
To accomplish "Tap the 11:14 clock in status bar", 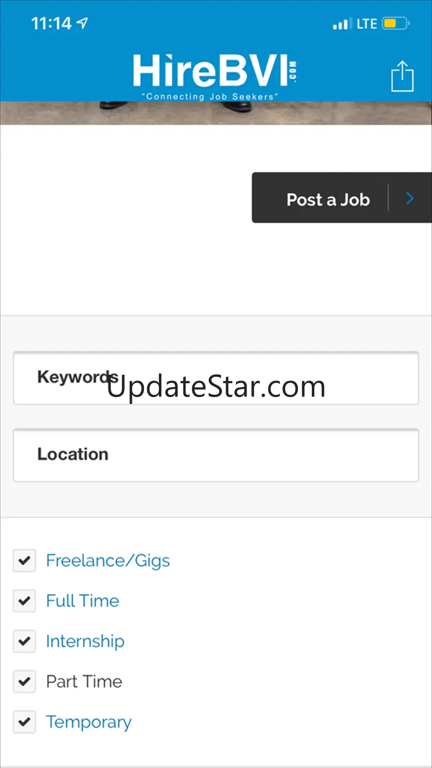I will [52, 23].
